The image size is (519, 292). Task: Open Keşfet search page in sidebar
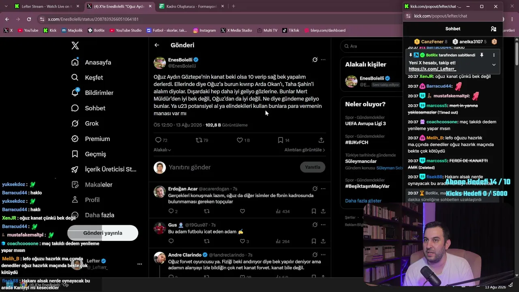click(87, 77)
